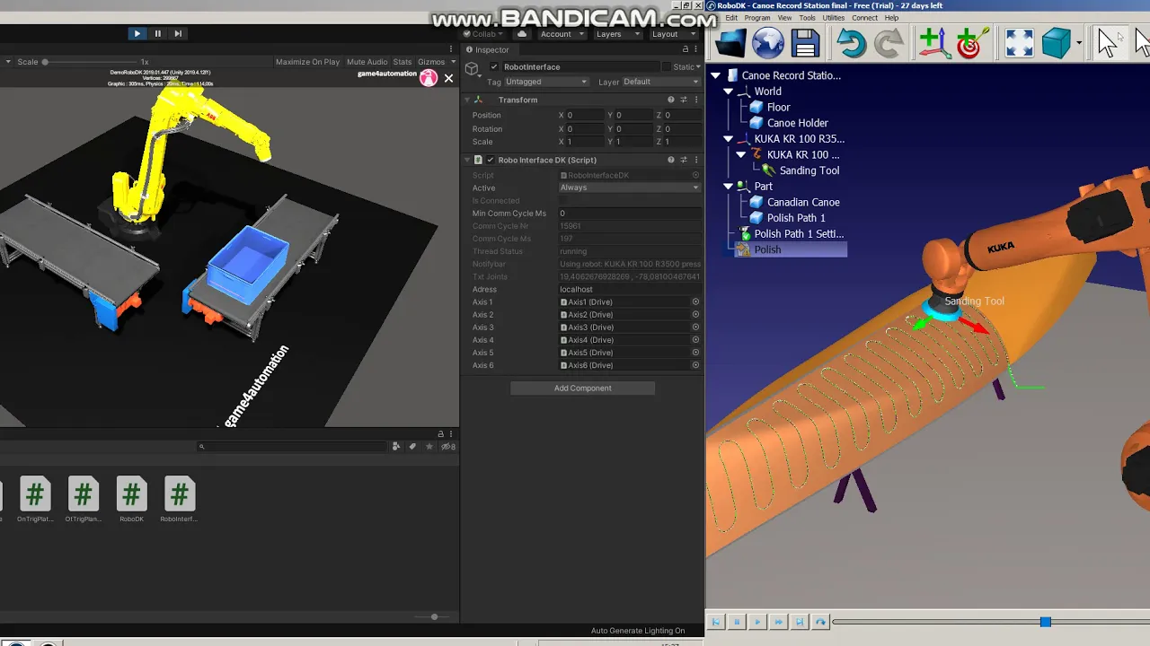Select Canoe Holder in station tree
The image size is (1150, 646).
pos(797,123)
